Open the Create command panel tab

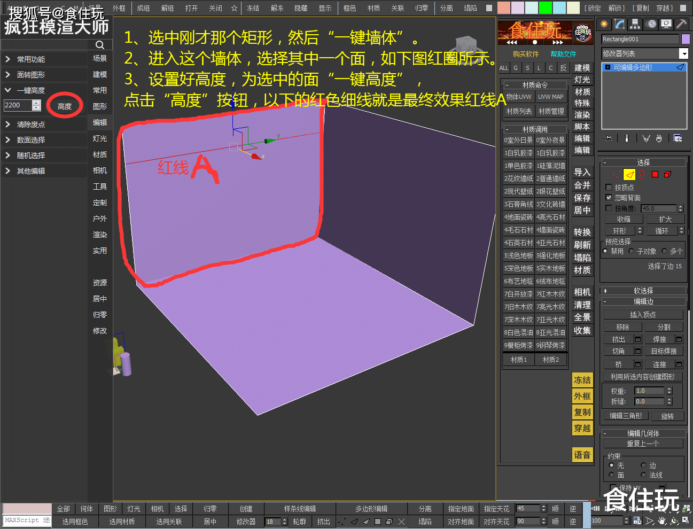pos(604,24)
